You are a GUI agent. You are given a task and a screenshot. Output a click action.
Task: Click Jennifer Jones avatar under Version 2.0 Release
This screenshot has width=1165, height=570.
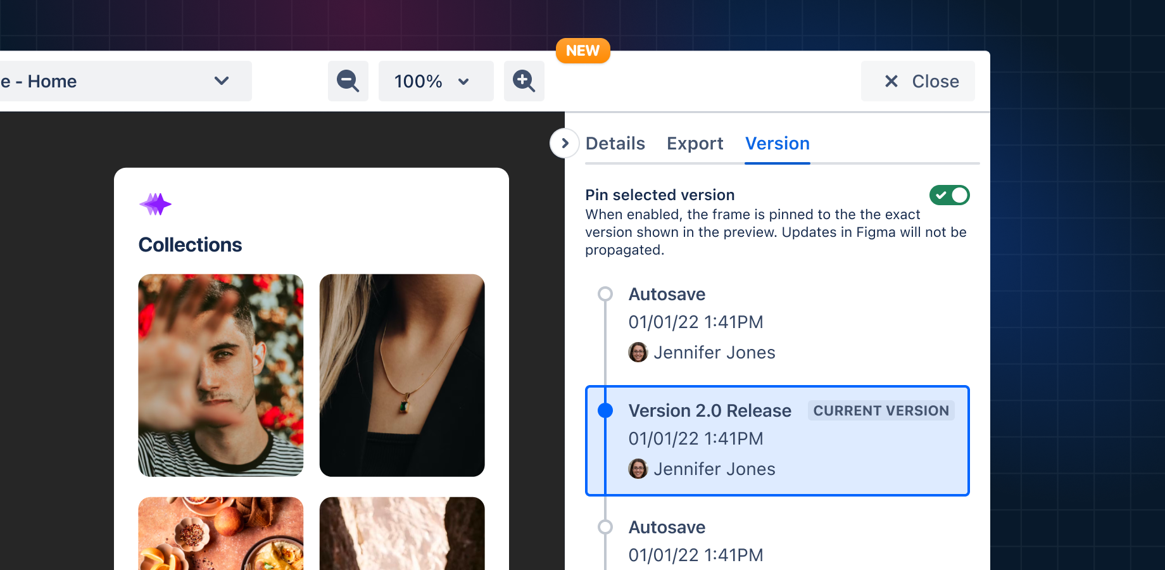click(638, 469)
